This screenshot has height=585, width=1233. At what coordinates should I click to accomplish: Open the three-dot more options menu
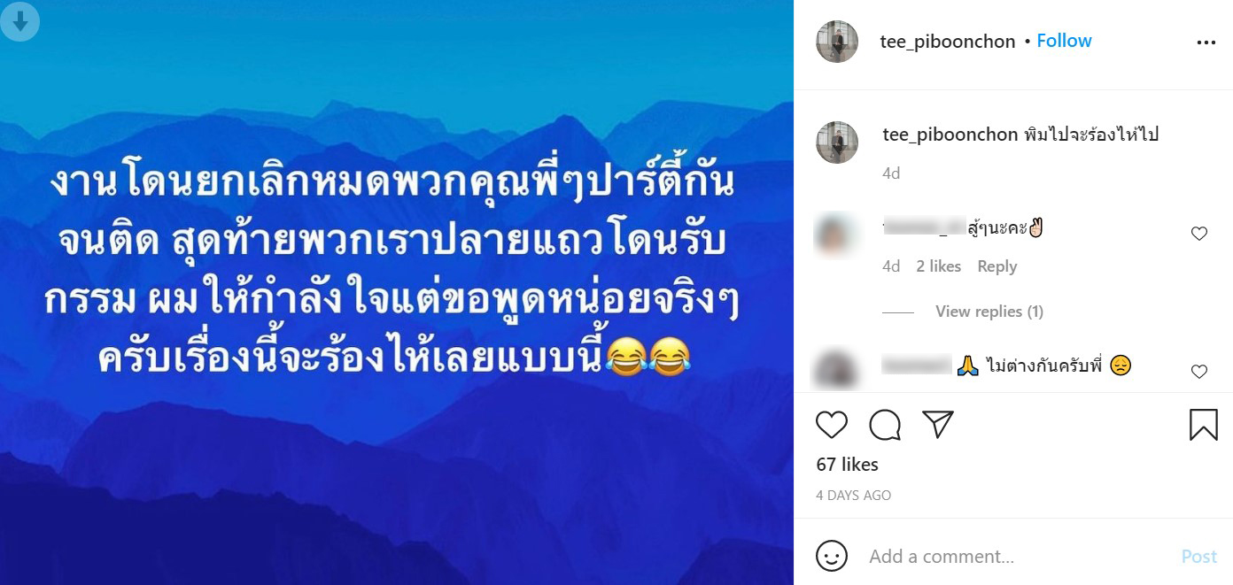1206,42
